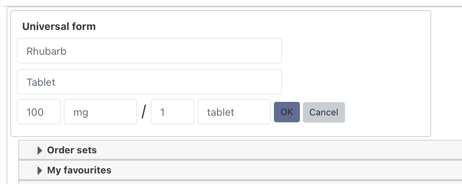
Task: Click empty area right of Rhubarb field
Action: click(352, 51)
